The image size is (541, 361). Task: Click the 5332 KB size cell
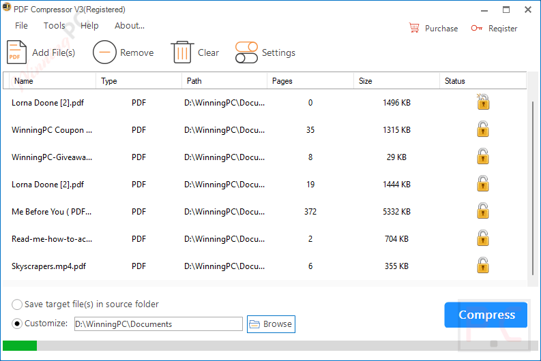pyautogui.click(x=396, y=212)
